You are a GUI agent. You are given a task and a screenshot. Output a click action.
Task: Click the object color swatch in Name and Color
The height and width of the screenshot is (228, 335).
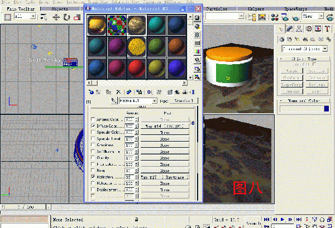coord(327,109)
